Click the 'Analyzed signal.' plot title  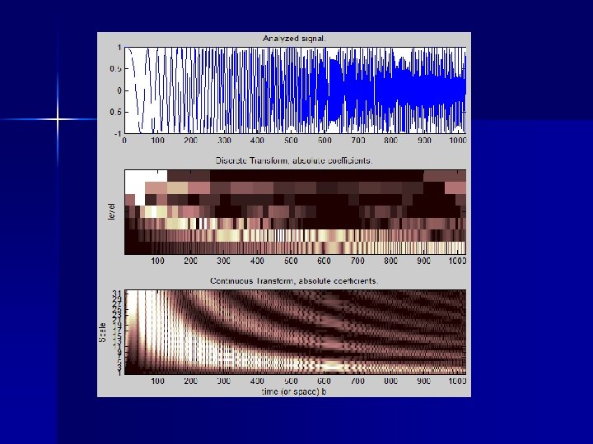[294, 39]
